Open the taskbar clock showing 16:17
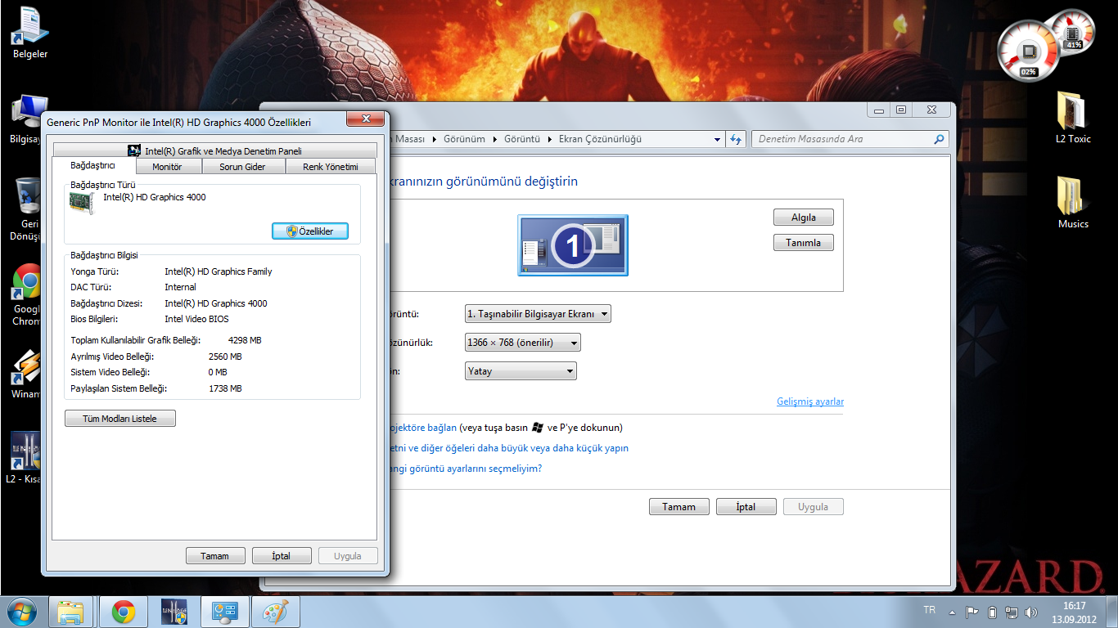This screenshot has width=1118, height=628. click(x=1074, y=612)
